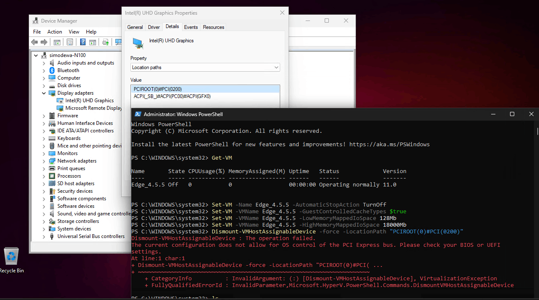
Task: Select the ACPI(_SB_)#ACPI(PC00)#ACPI(GFX0) value row
Action: (x=205, y=96)
